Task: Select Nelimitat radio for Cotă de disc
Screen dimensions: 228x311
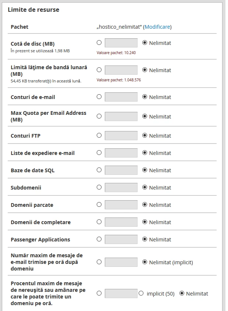Action: coord(145,43)
